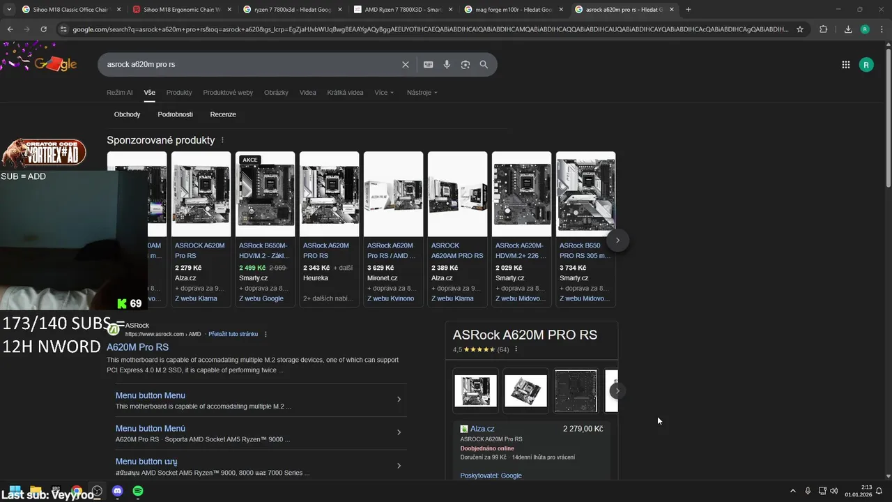Submit search using magnifier icon

[x=484, y=64]
